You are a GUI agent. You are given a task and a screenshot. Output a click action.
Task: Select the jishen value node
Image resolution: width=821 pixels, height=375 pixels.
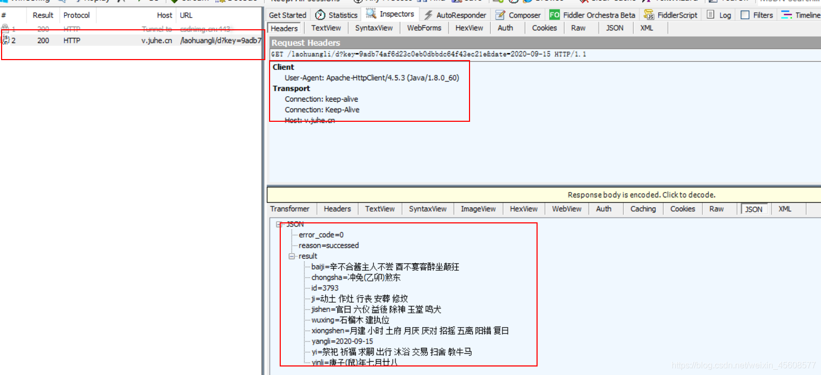tap(376, 310)
